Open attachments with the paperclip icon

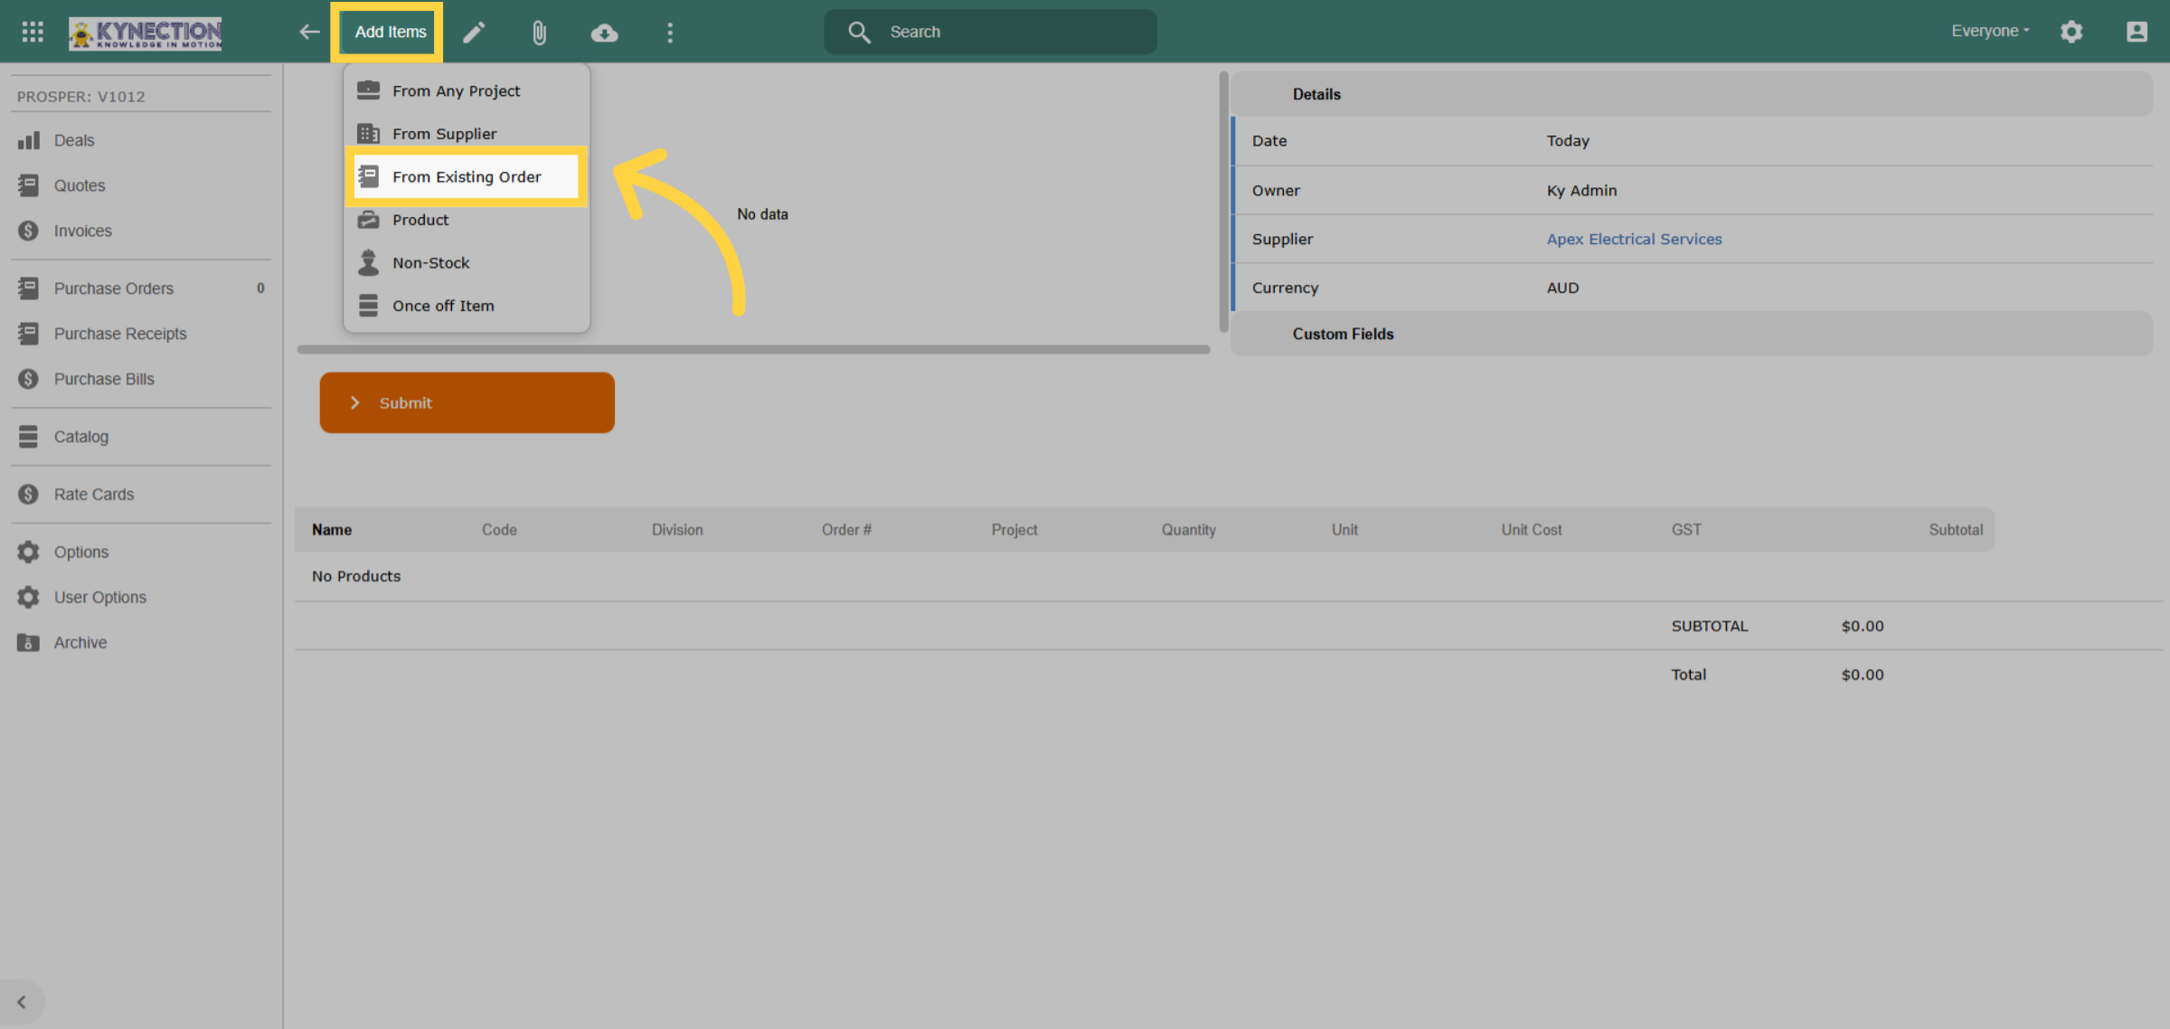[539, 33]
